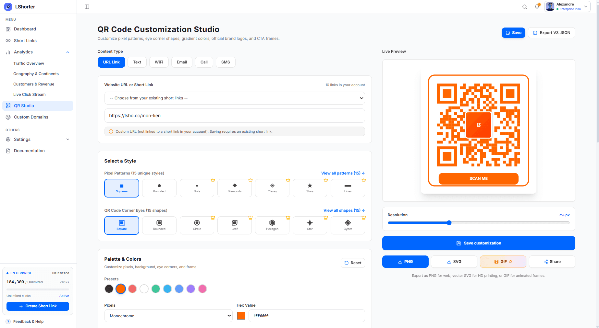Expand the Settings section
Image resolution: width=599 pixels, height=328 pixels.
pyautogui.click(x=38, y=140)
